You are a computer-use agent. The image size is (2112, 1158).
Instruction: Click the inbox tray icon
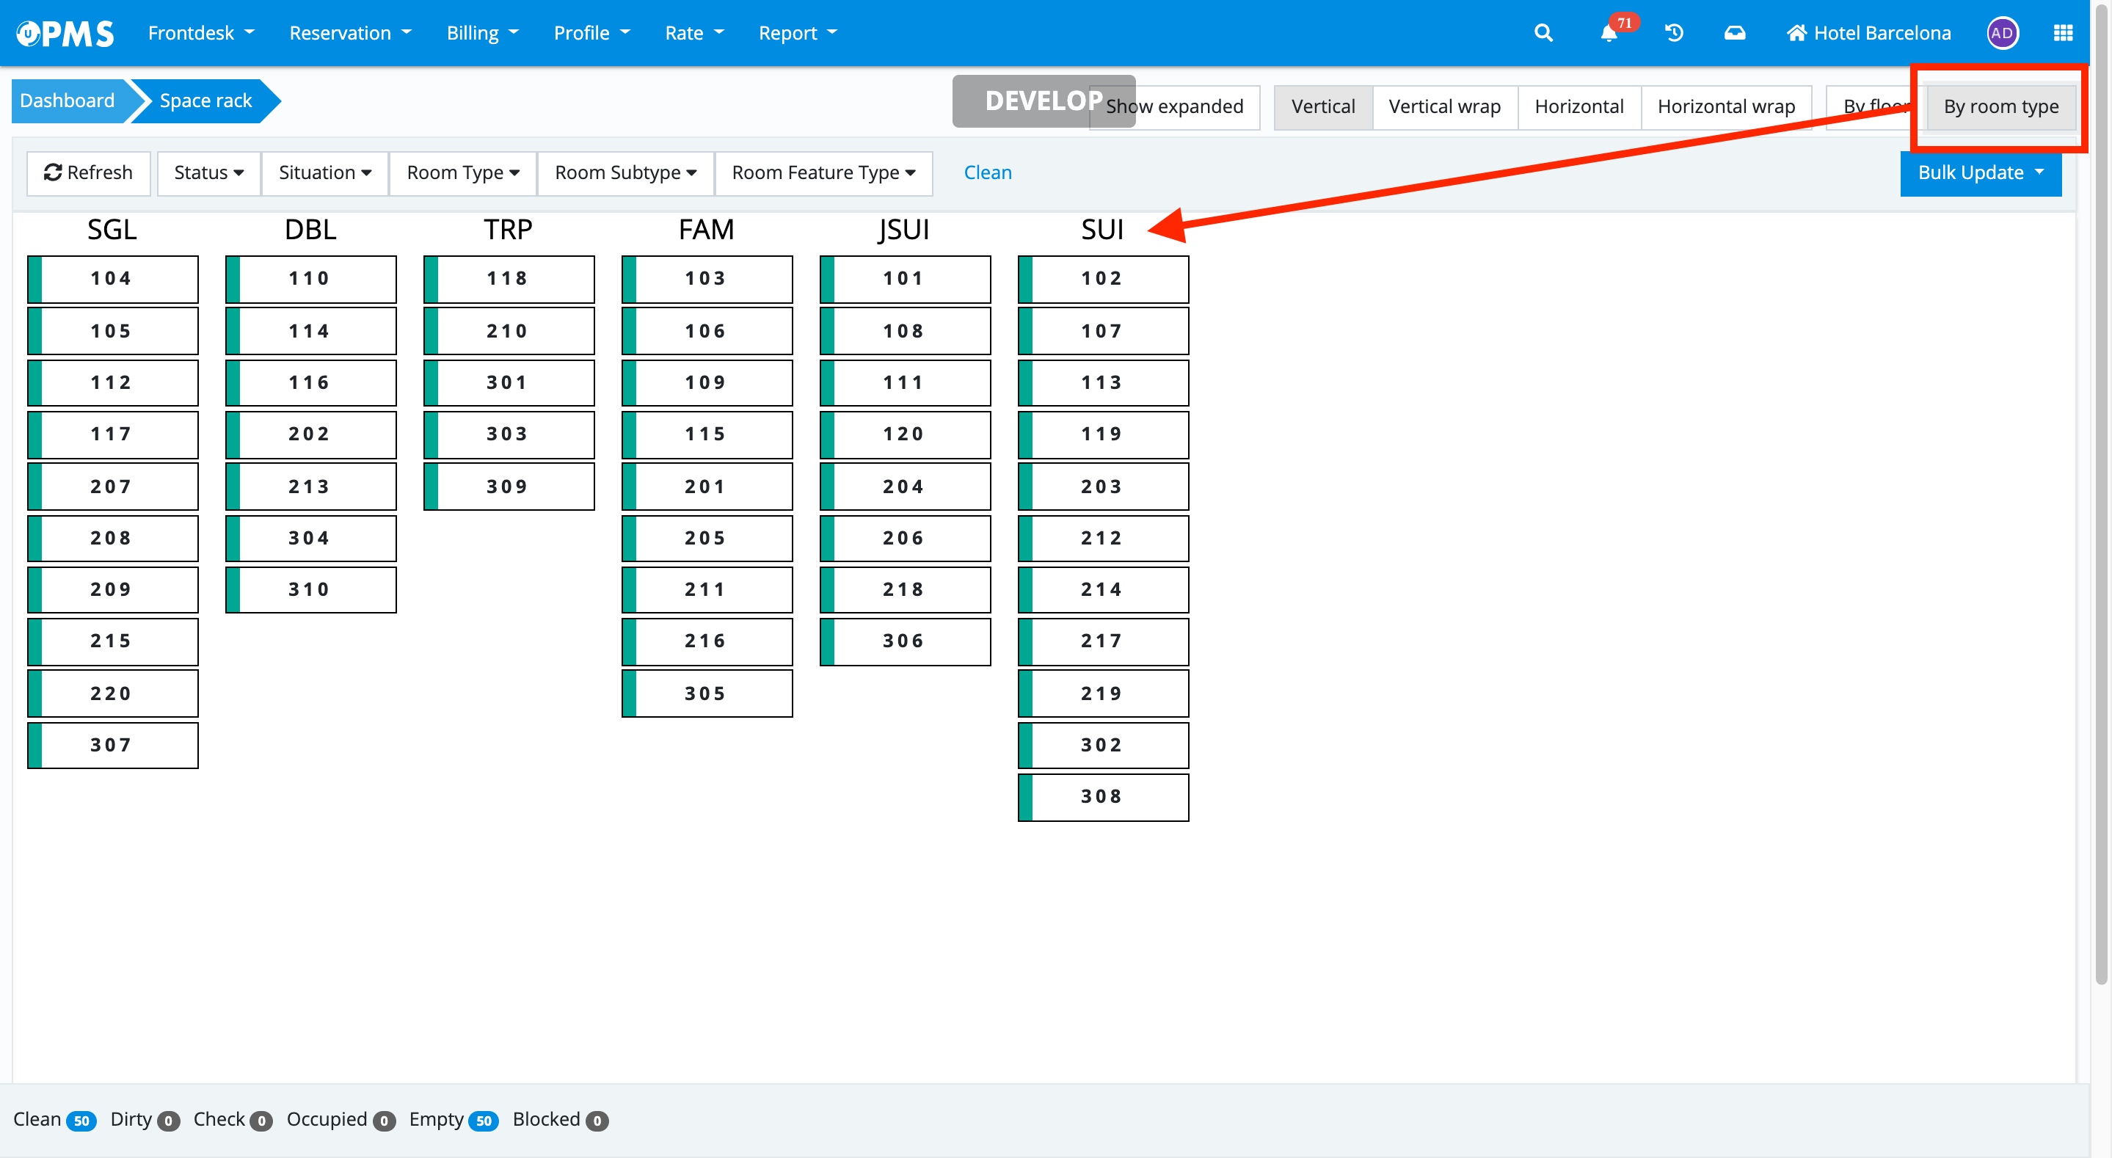[1735, 33]
